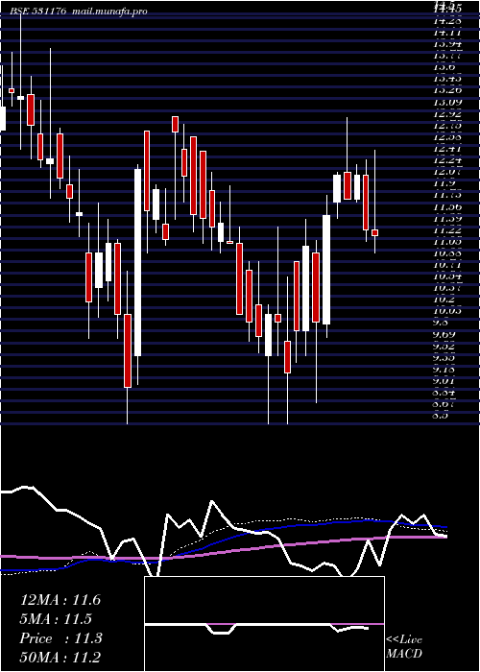The width and height of the screenshot is (480, 672).
Task: Click the 'BSE 531176' ticker label
Action: pos(37,12)
